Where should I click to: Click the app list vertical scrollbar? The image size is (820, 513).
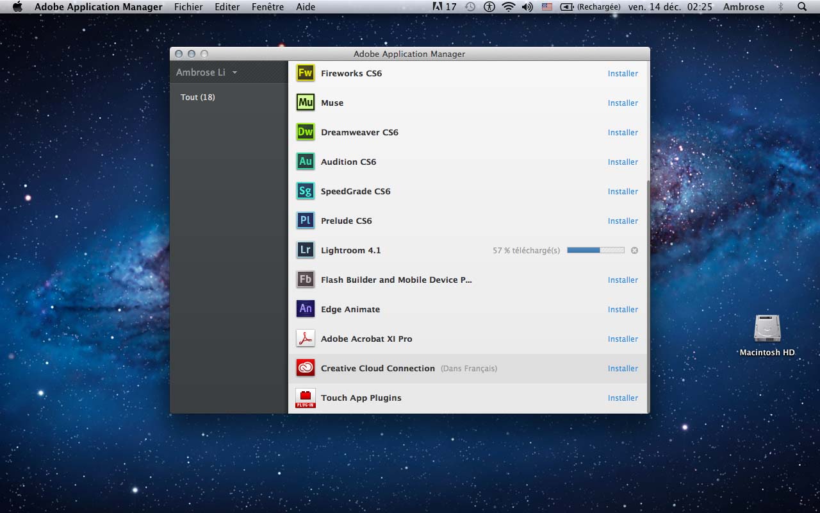[x=648, y=295]
